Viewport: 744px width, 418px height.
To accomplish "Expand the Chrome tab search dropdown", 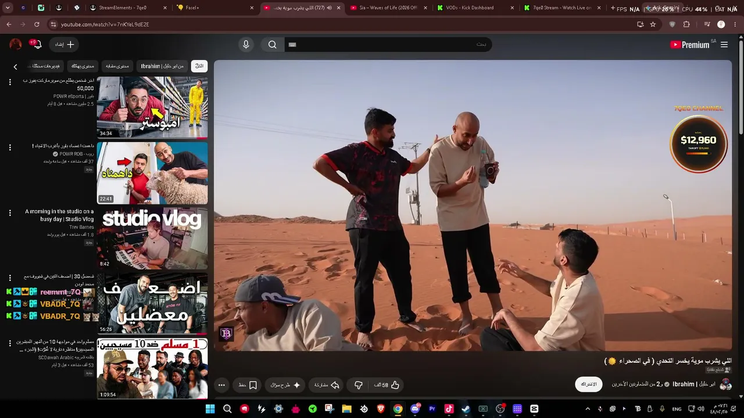I will click(x=8, y=8).
